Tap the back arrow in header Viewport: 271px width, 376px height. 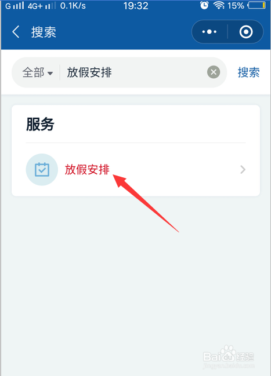pos(16,32)
